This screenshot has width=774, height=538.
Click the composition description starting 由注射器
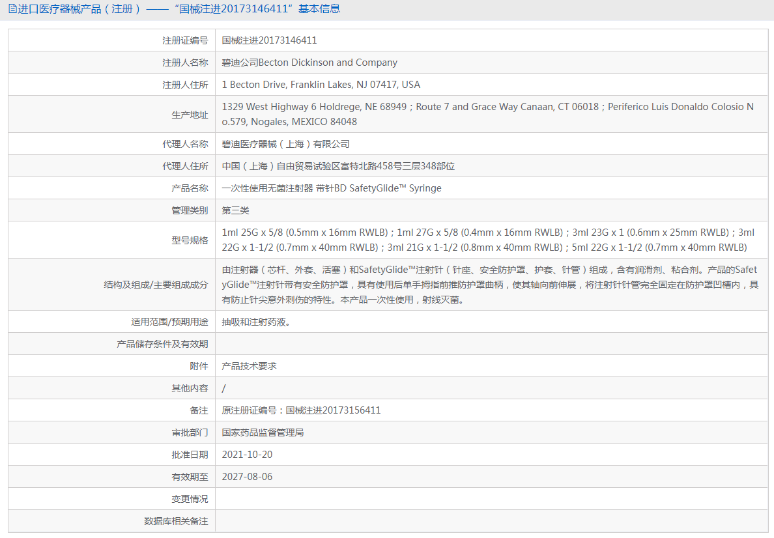click(x=490, y=285)
